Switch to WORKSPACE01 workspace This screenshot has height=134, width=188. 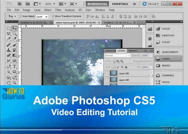point(97,4)
